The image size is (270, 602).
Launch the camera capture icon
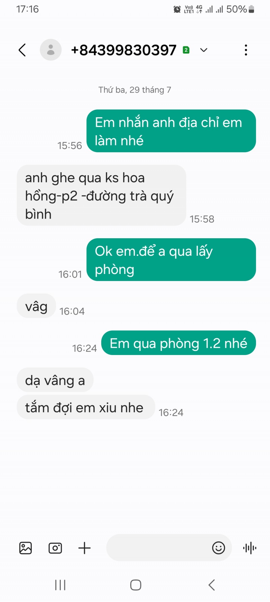click(x=55, y=548)
